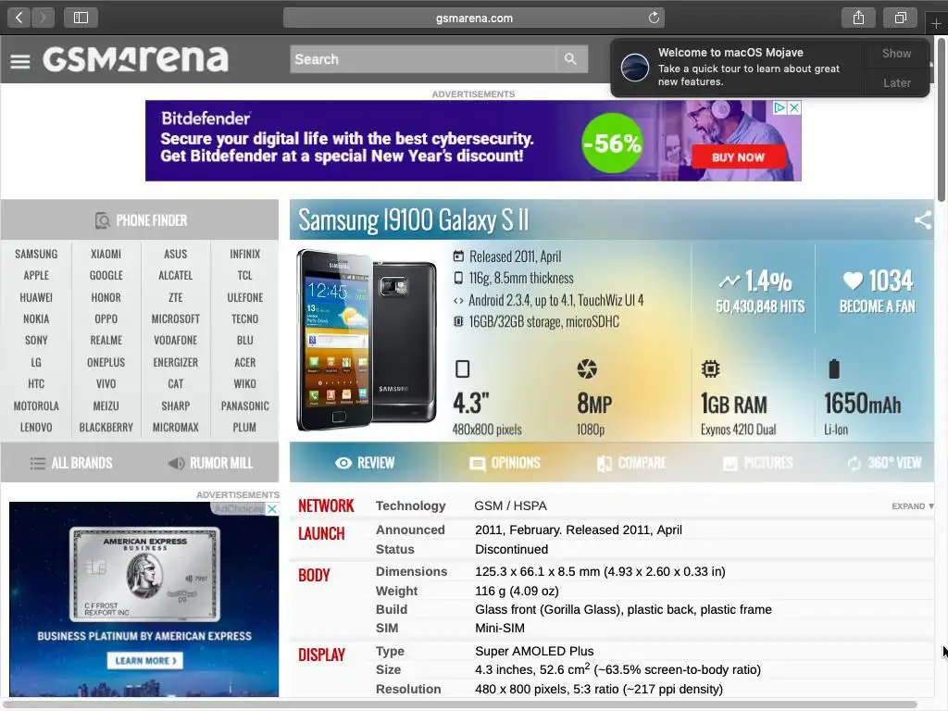Click the Phone Finder header button
Screen dimensions: 948x711
[x=140, y=220]
